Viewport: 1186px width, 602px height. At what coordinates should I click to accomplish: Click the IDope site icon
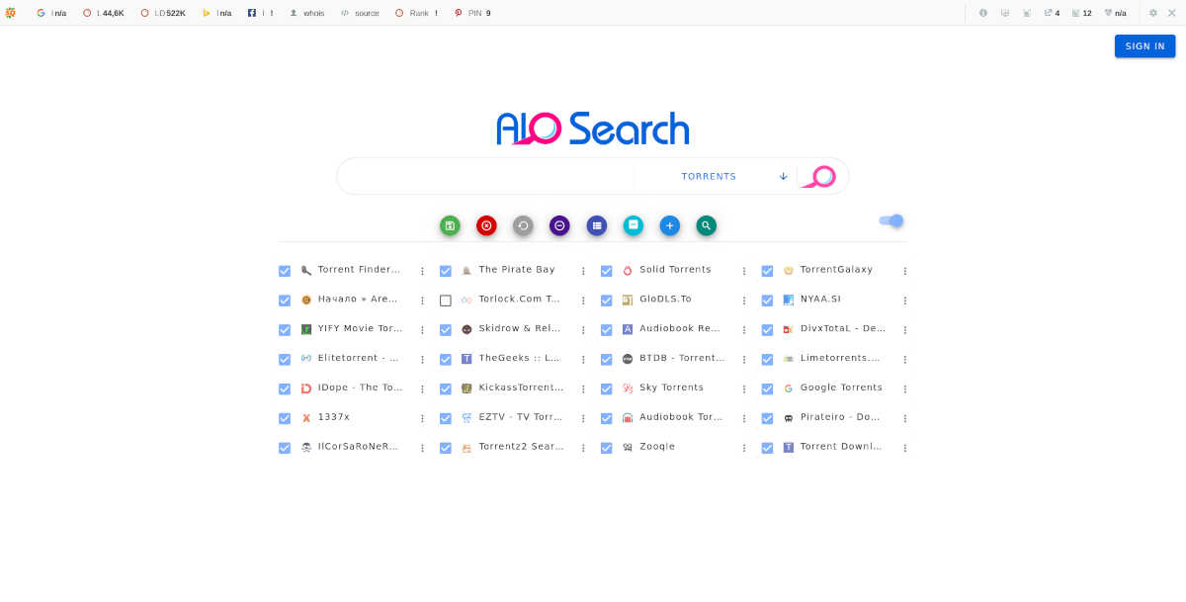point(306,388)
